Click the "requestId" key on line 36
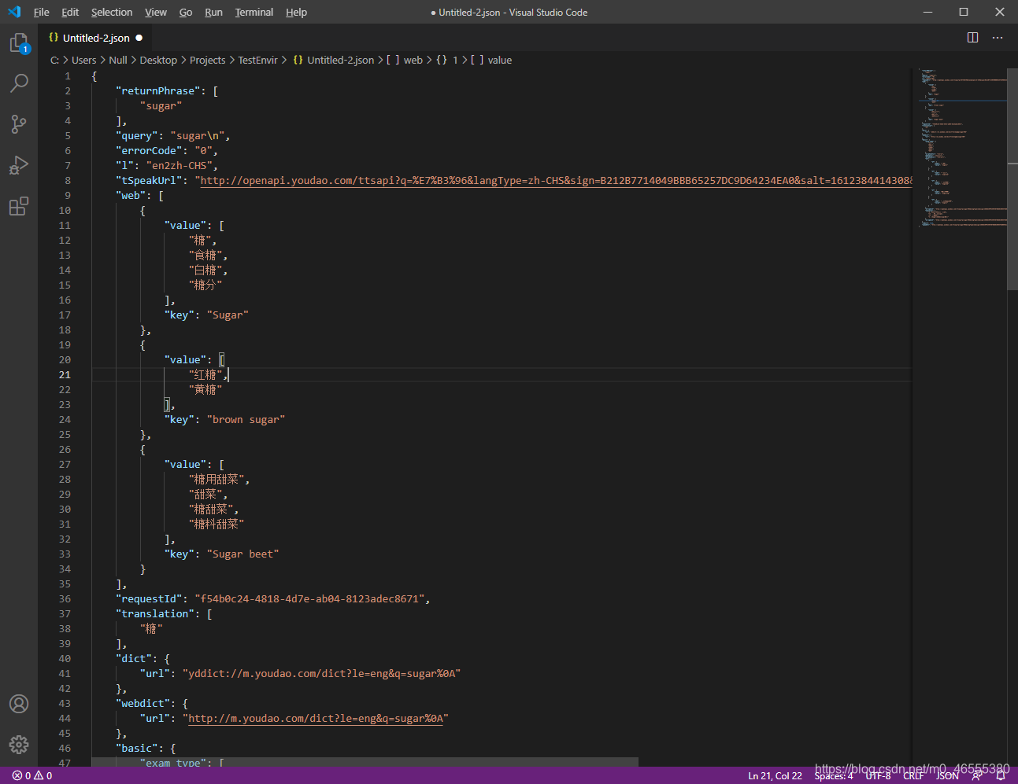The image size is (1018, 784). pyautogui.click(x=149, y=598)
